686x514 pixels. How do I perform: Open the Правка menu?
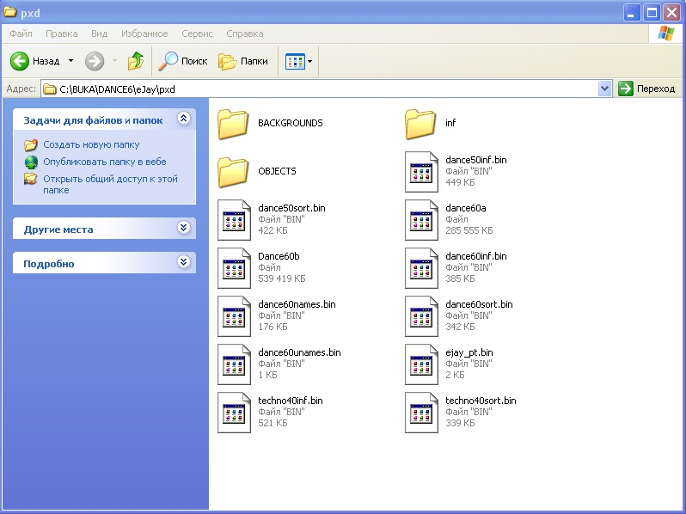(62, 34)
